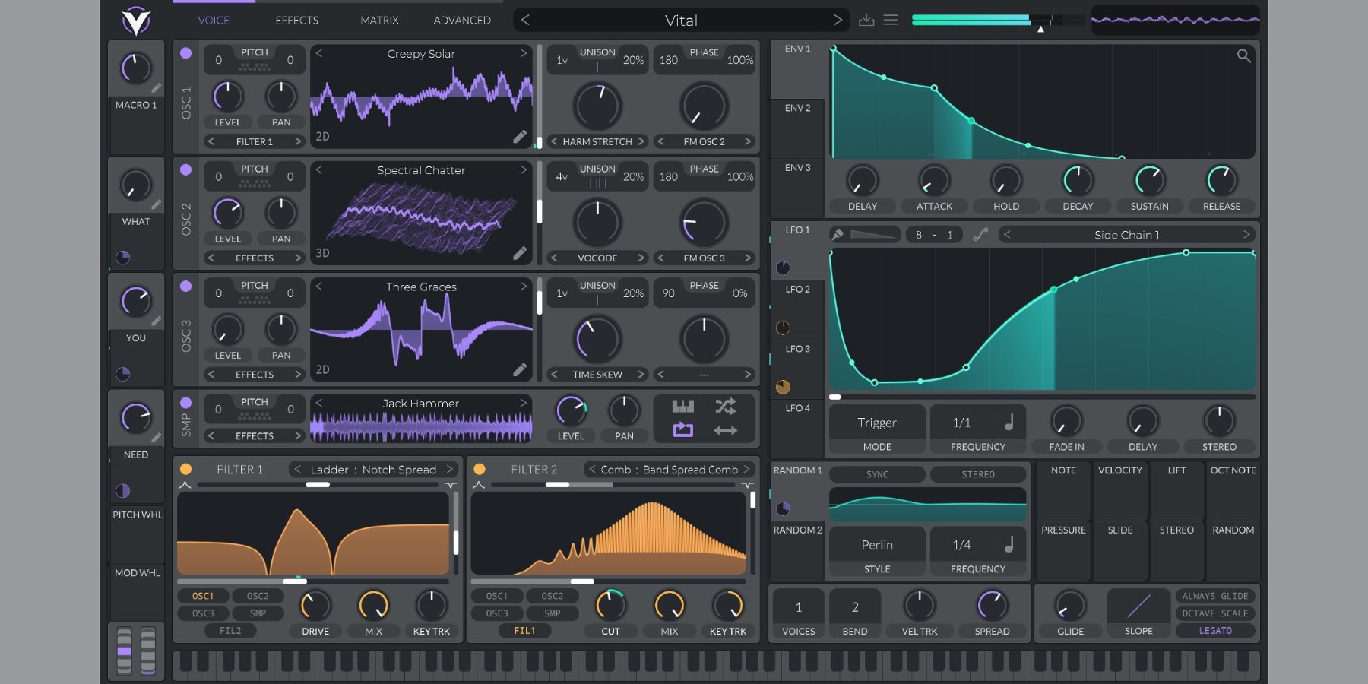This screenshot has height=684, width=1368.
Task: Click the Vital logo icon
Action: coord(136,21)
